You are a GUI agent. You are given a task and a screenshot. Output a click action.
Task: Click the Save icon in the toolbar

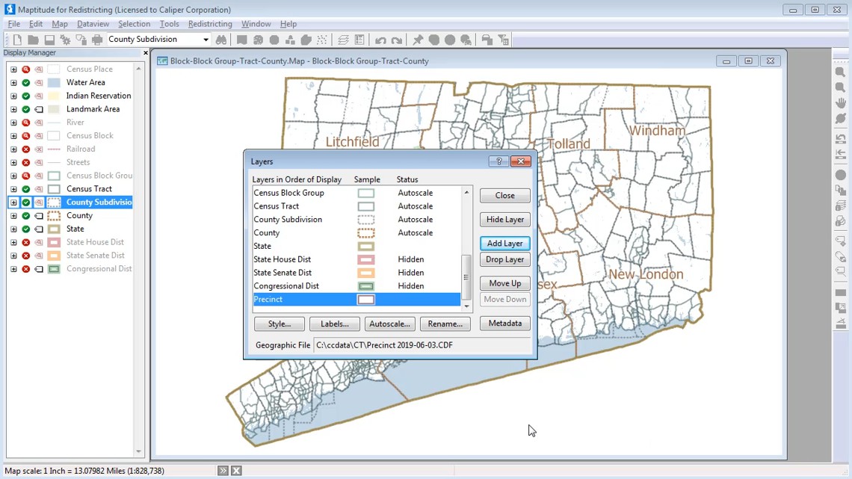click(x=49, y=39)
